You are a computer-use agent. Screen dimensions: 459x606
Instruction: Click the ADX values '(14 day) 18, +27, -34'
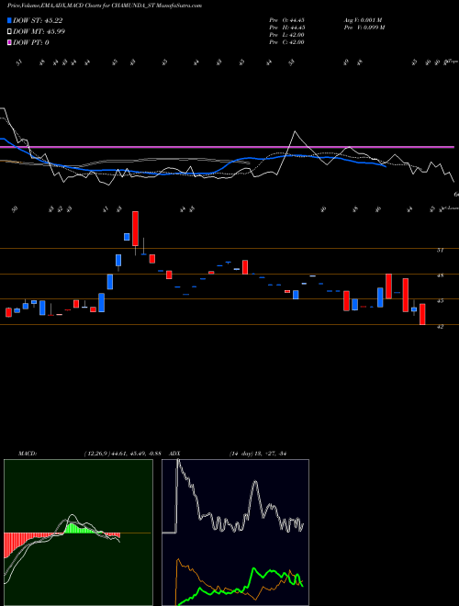coord(258,454)
